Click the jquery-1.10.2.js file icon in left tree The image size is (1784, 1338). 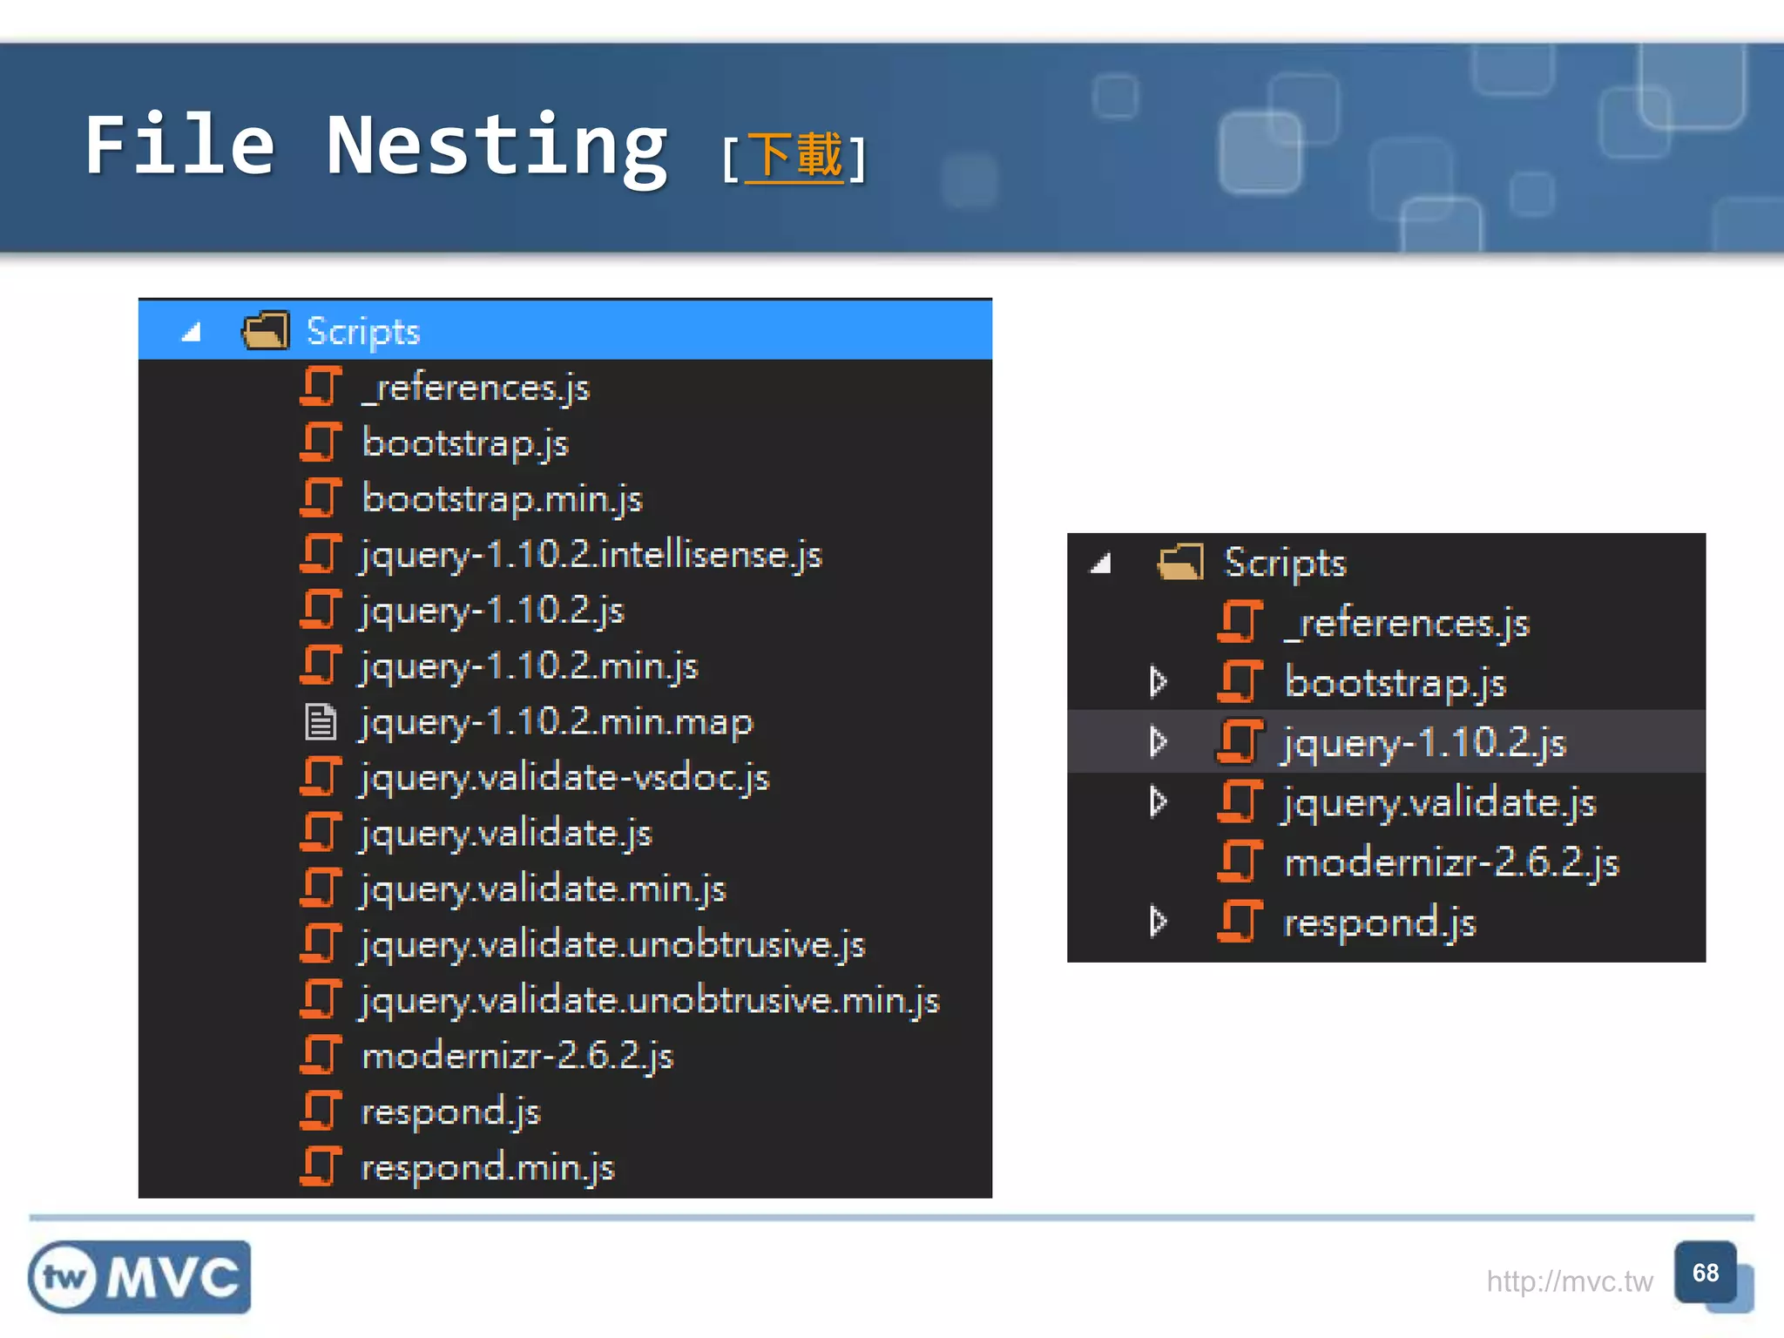coord(321,610)
